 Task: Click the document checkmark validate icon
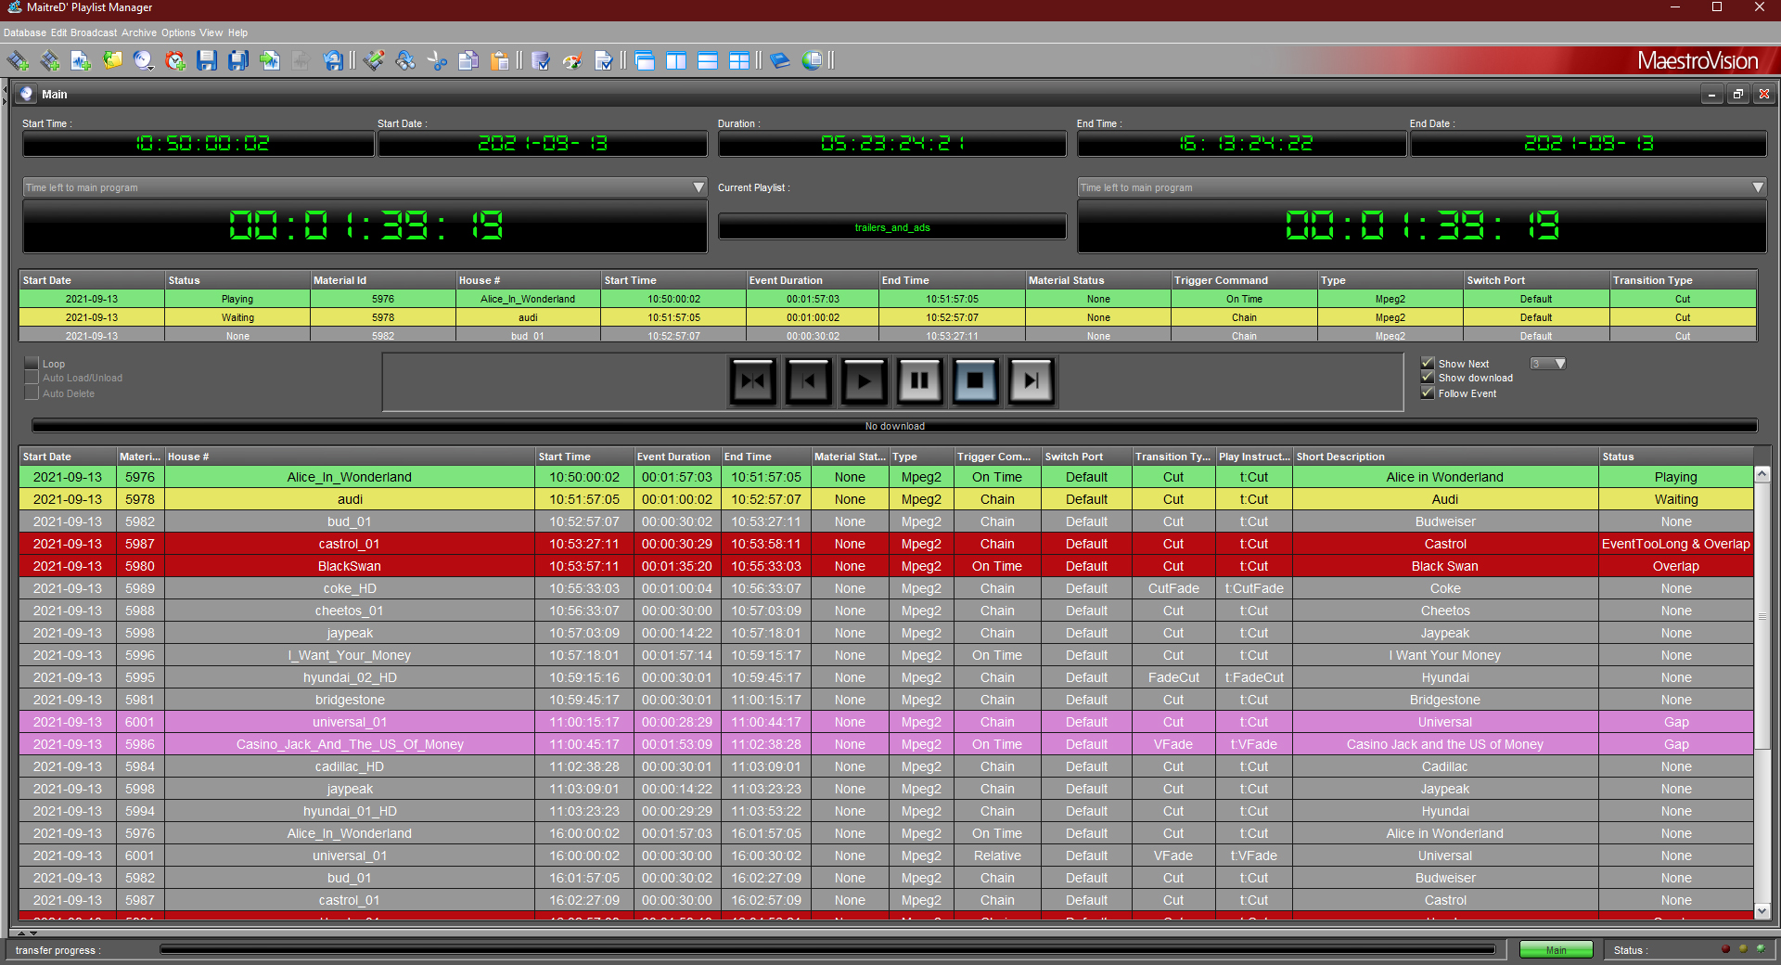[x=604, y=61]
